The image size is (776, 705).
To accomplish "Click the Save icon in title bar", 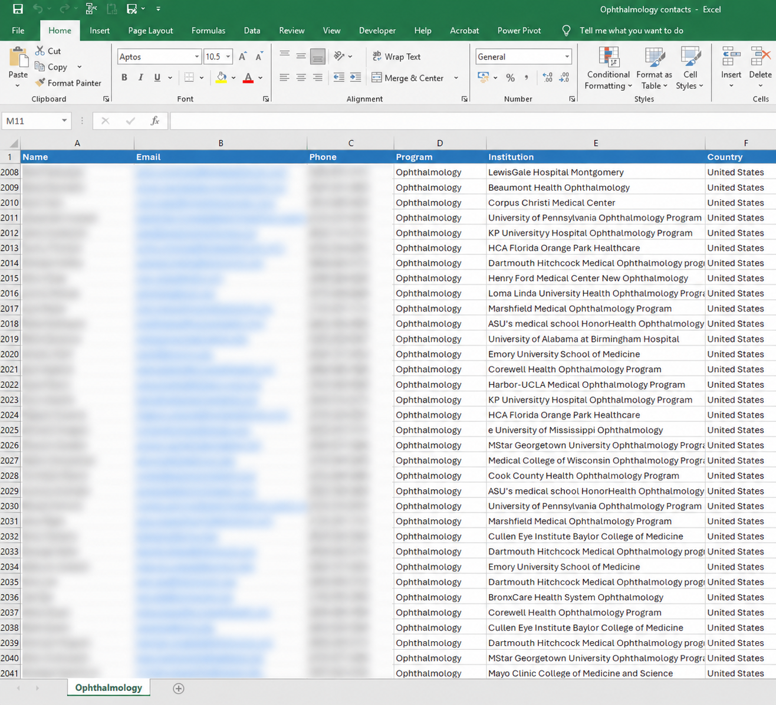I will point(18,9).
